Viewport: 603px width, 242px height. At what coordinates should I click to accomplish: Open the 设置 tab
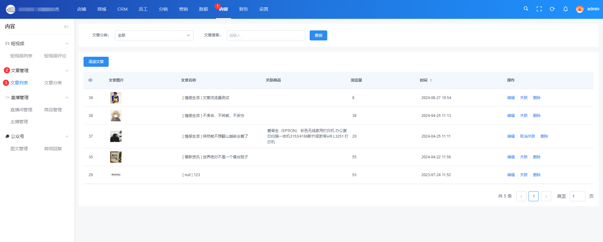pyautogui.click(x=264, y=9)
